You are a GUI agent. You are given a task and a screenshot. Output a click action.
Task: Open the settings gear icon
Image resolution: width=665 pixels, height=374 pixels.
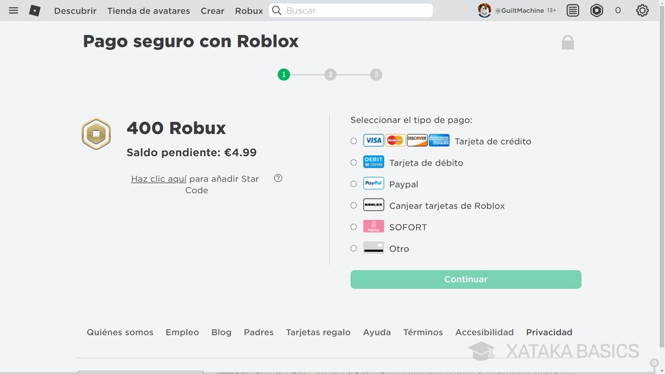point(642,10)
